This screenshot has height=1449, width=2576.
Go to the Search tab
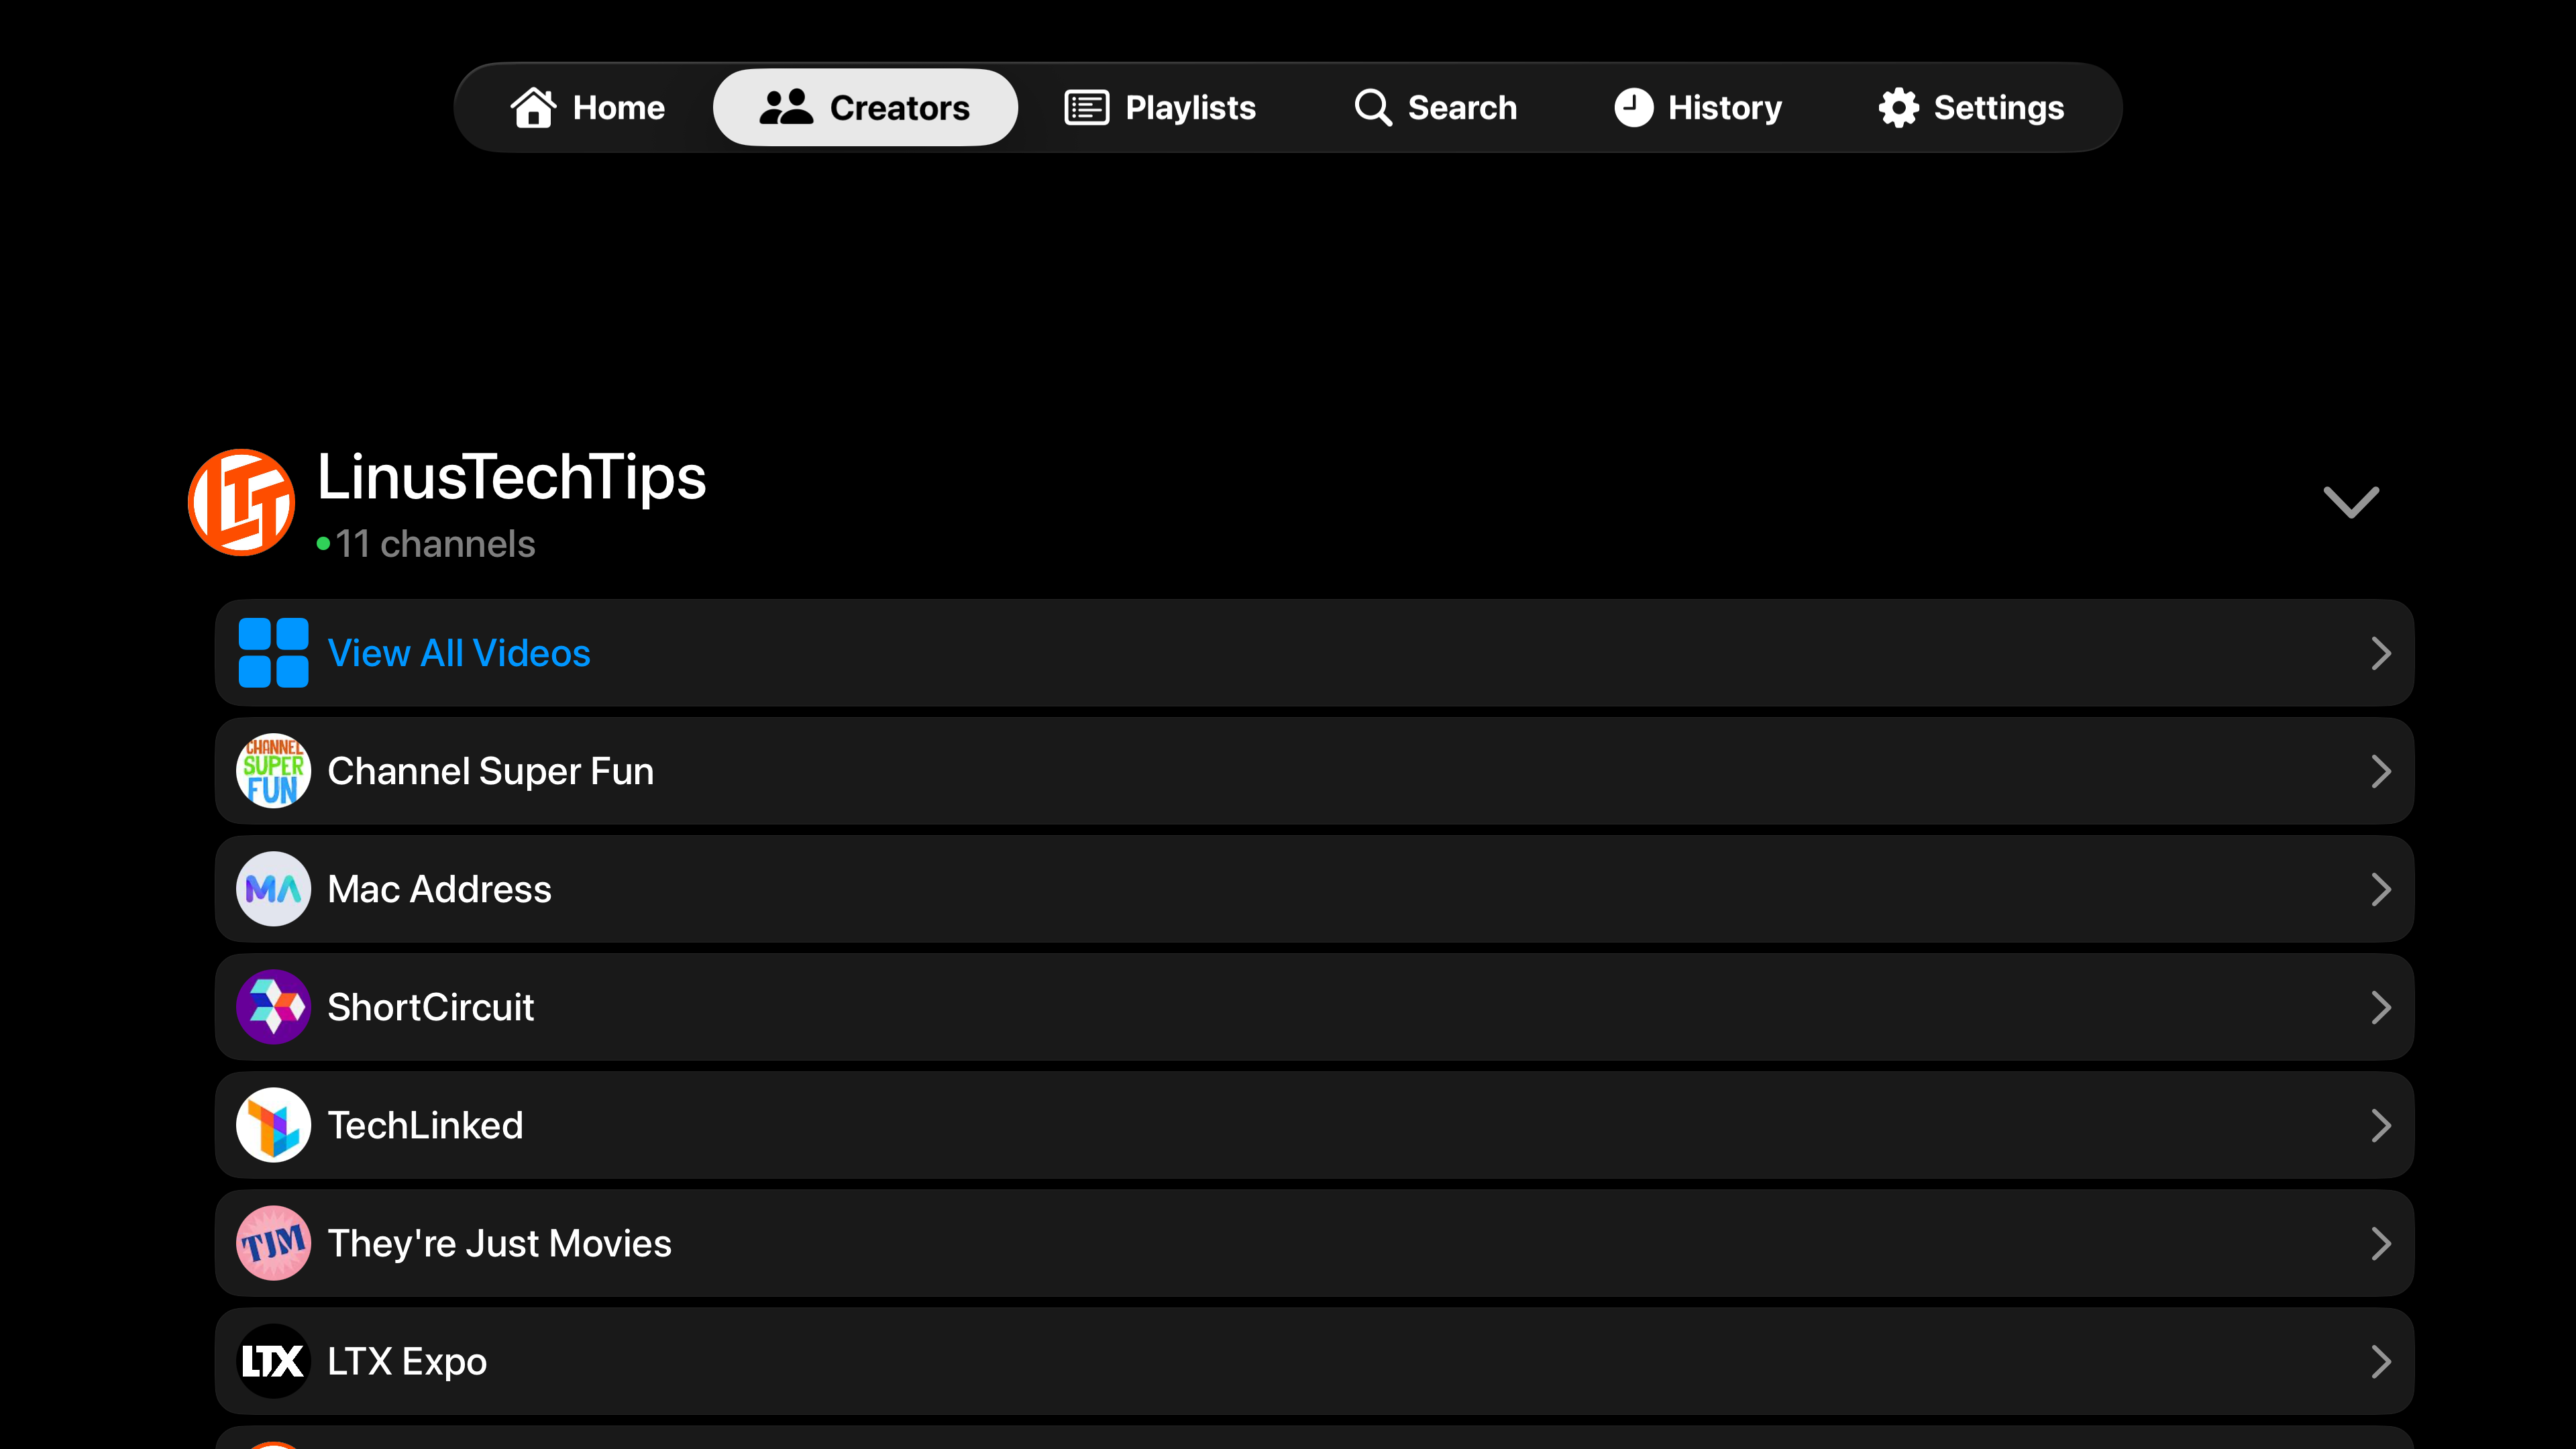pyautogui.click(x=1435, y=107)
